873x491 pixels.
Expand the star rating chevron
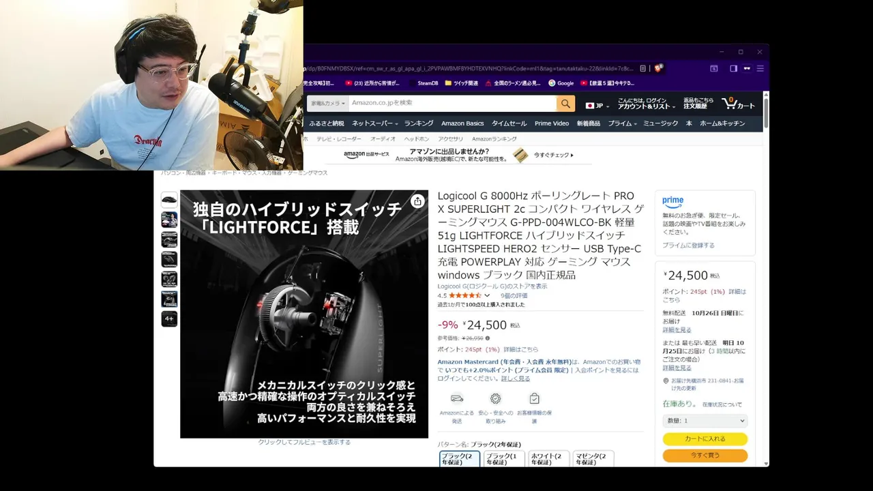click(x=487, y=296)
